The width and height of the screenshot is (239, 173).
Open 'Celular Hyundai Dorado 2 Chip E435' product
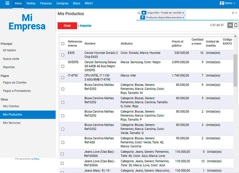tap(101, 55)
